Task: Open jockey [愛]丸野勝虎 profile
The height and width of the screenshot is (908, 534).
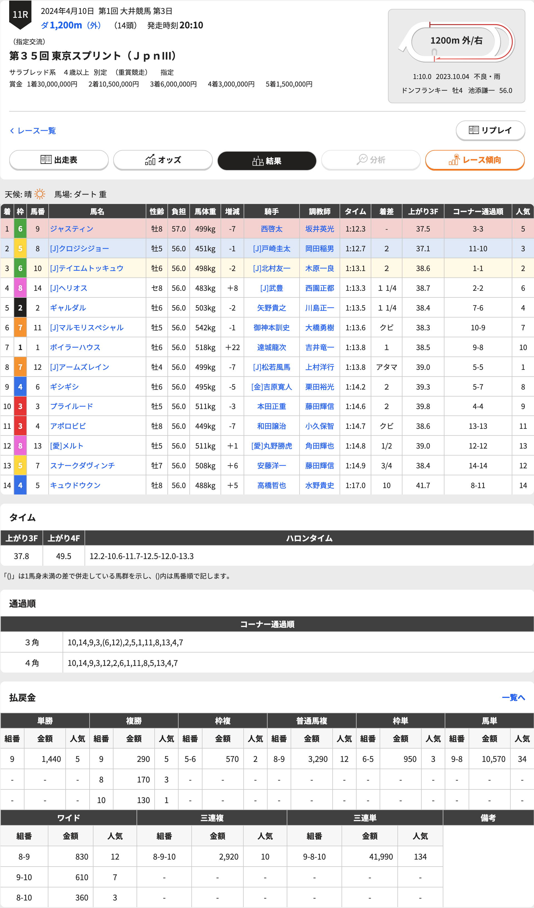Action: [x=271, y=446]
